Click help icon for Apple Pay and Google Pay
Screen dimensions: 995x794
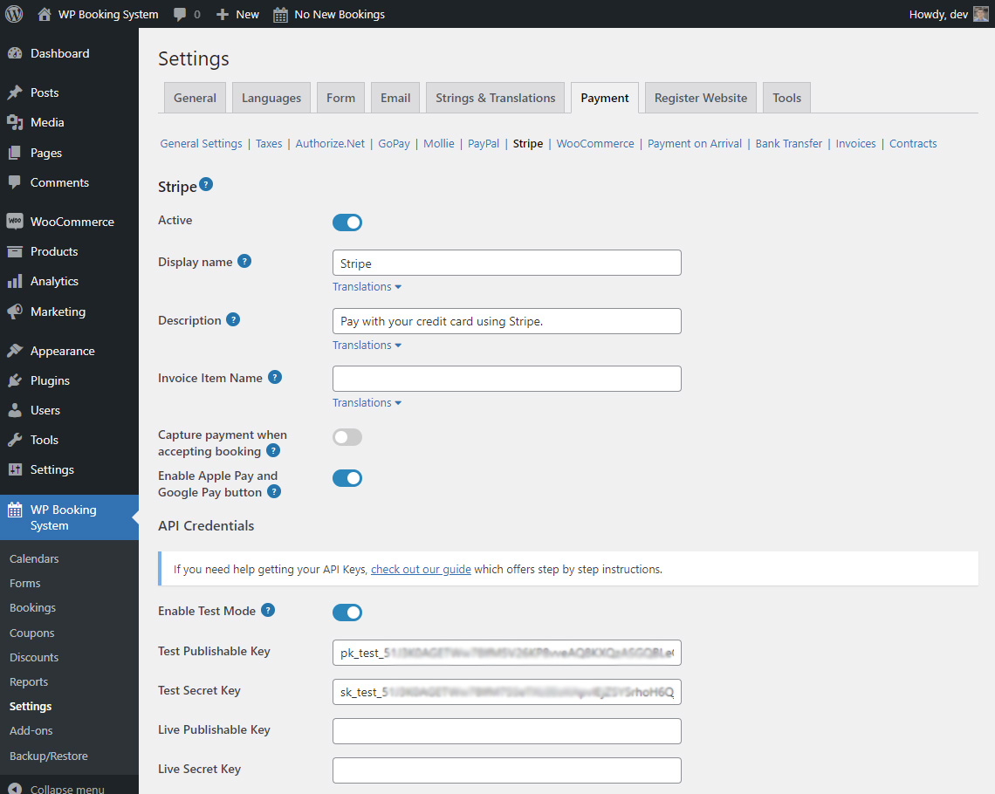click(274, 491)
